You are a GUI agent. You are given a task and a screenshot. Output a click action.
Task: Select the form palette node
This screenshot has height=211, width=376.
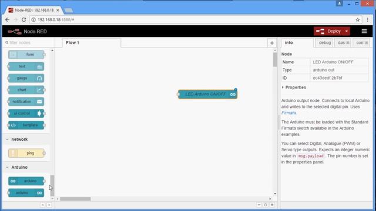coord(26,55)
